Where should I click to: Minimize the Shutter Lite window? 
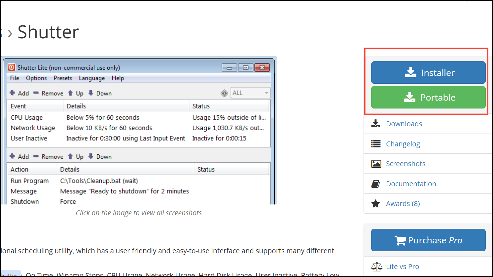point(229,68)
